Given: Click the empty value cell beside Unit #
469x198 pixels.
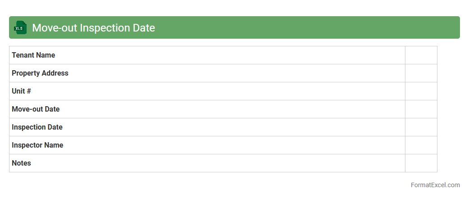Looking at the screenshot, I should coord(421,91).
